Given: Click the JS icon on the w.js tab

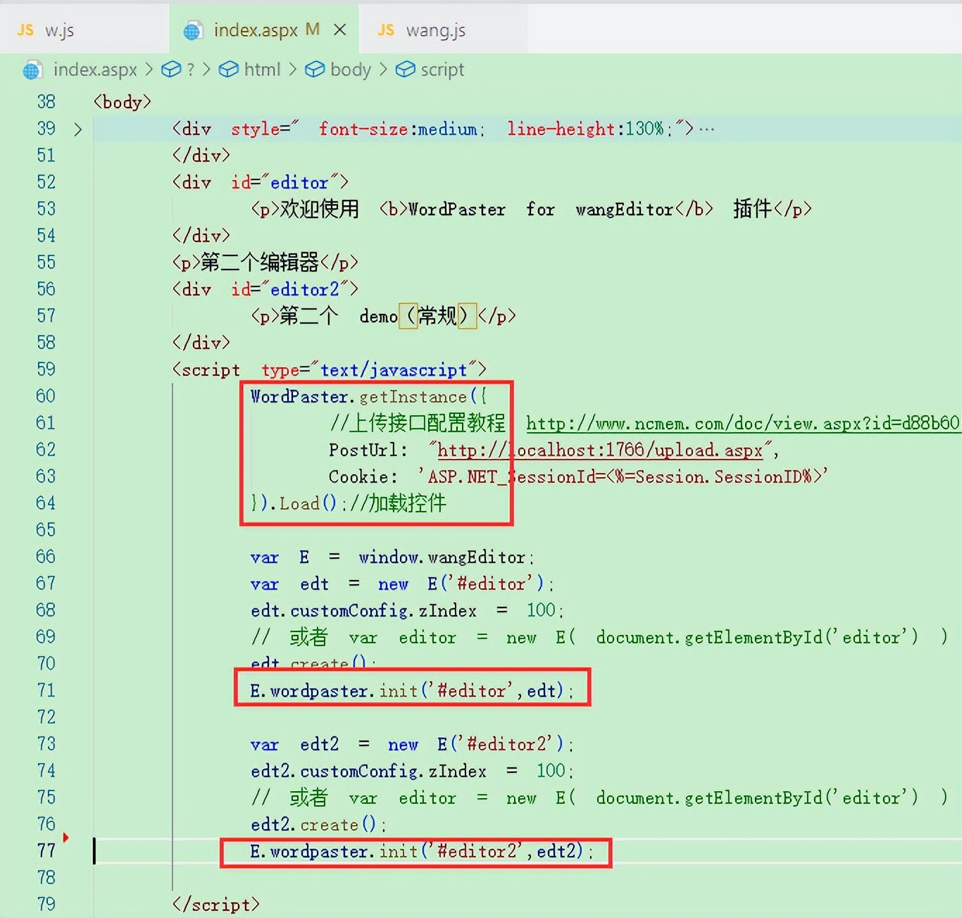Looking at the screenshot, I should click(x=27, y=30).
